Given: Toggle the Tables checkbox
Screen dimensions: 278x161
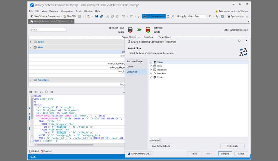Looking at the screenshot, I should (151, 62).
